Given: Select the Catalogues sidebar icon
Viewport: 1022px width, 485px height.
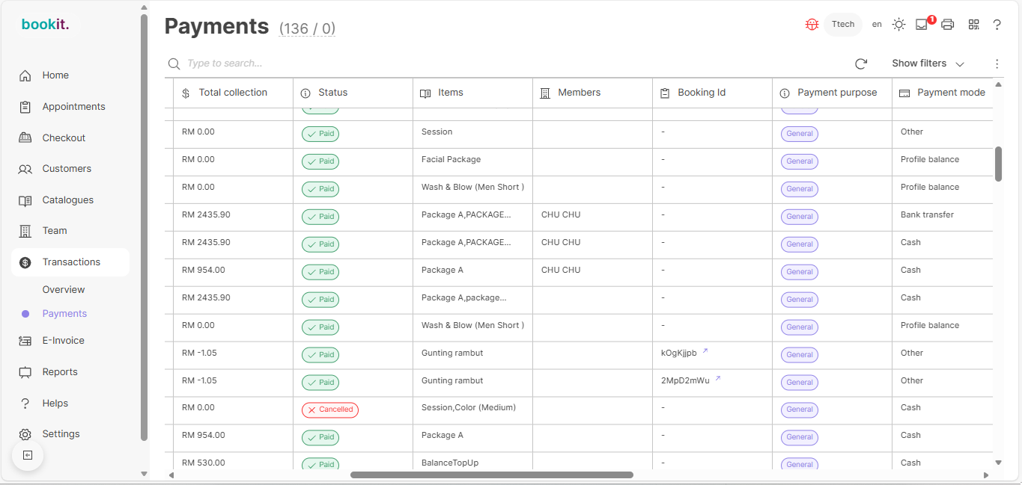Looking at the screenshot, I should [x=25, y=200].
